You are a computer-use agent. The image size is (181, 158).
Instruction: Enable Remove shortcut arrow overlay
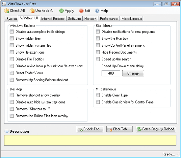coord(12,95)
